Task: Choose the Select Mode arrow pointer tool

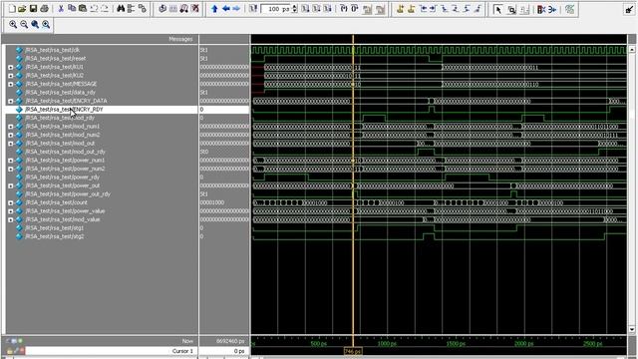Action: [498, 9]
